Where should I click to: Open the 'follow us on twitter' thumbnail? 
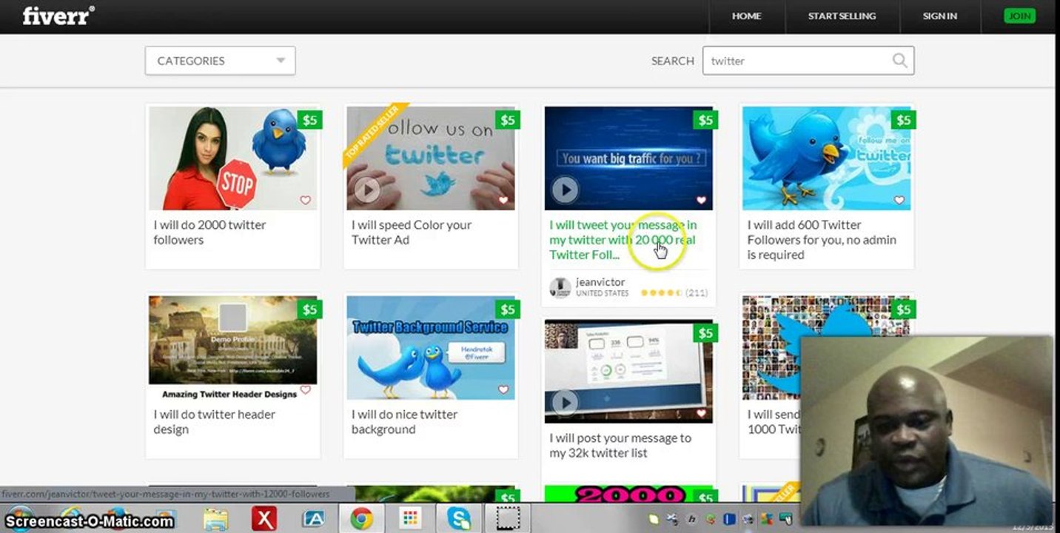pyautogui.click(x=431, y=158)
